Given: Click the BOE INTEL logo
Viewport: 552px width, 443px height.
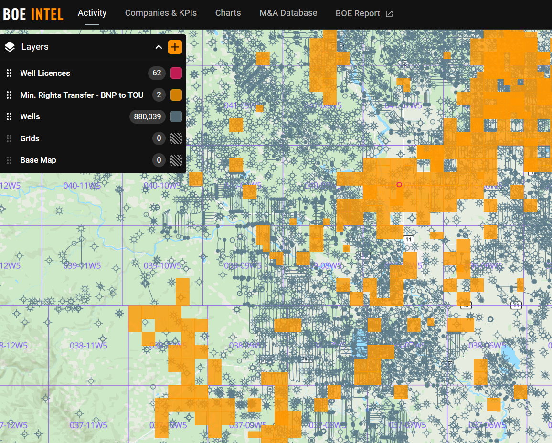Looking at the screenshot, I should pyautogui.click(x=33, y=14).
